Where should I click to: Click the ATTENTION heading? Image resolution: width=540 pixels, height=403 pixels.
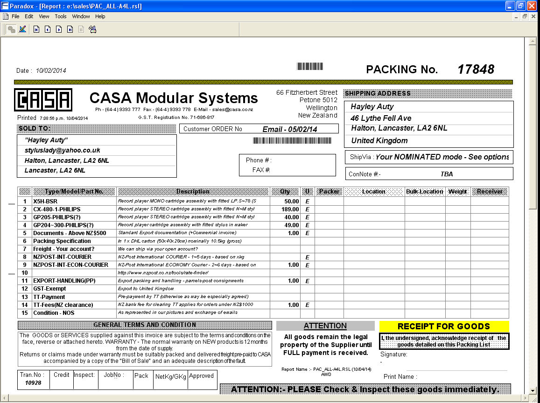coord(325,326)
